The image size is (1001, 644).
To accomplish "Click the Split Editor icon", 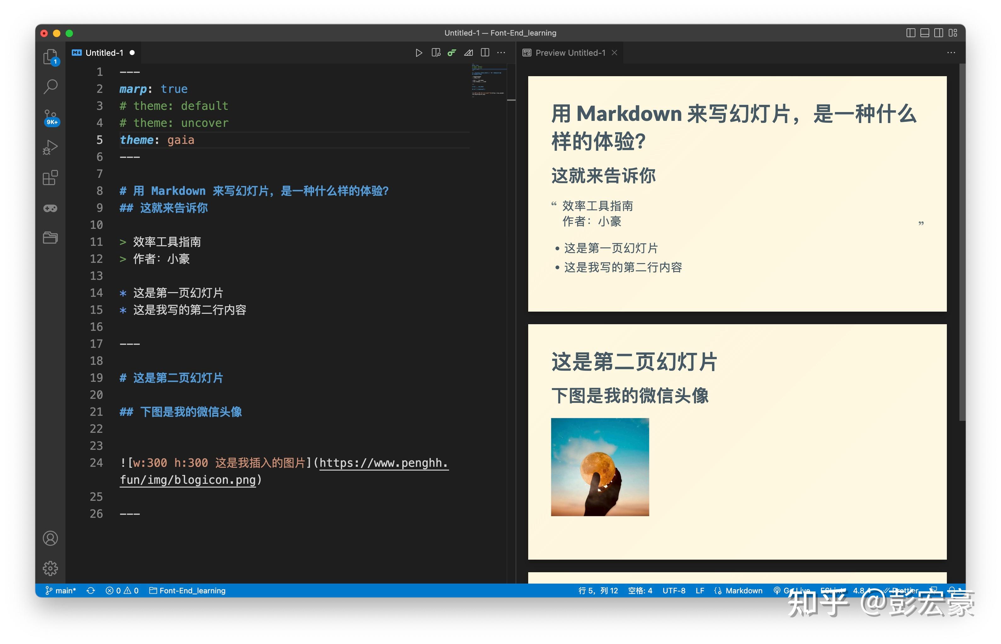I will pos(485,53).
